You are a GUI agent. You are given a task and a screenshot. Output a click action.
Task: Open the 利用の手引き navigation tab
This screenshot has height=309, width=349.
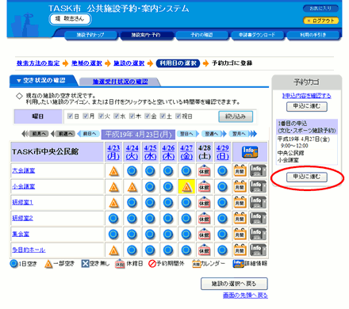313,35
